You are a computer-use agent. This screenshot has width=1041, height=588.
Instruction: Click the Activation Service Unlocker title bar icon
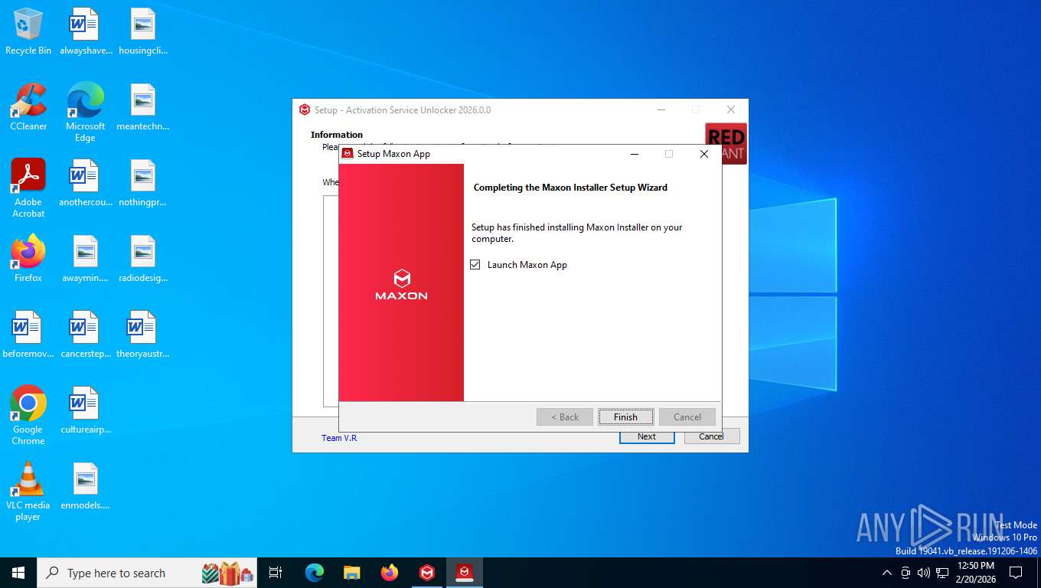point(305,110)
